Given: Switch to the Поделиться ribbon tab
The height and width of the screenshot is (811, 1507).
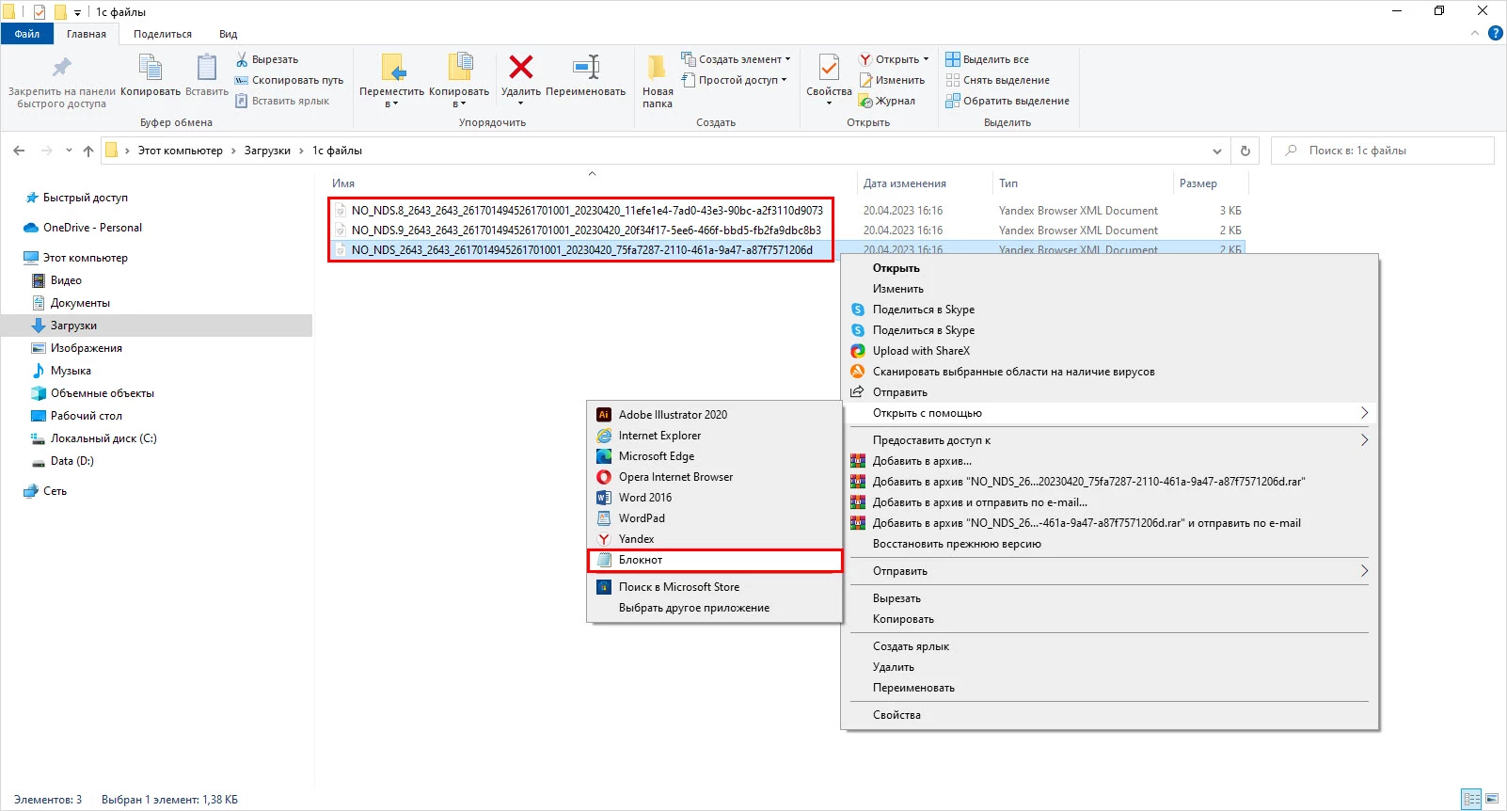Looking at the screenshot, I should coord(163,34).
